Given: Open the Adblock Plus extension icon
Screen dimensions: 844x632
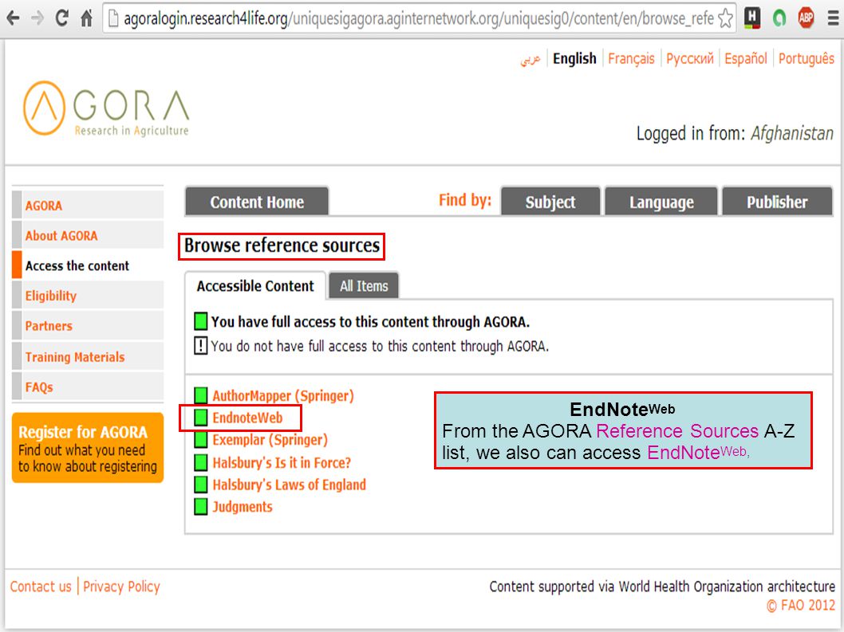Looking at the screenshot, I should (806, 18).
